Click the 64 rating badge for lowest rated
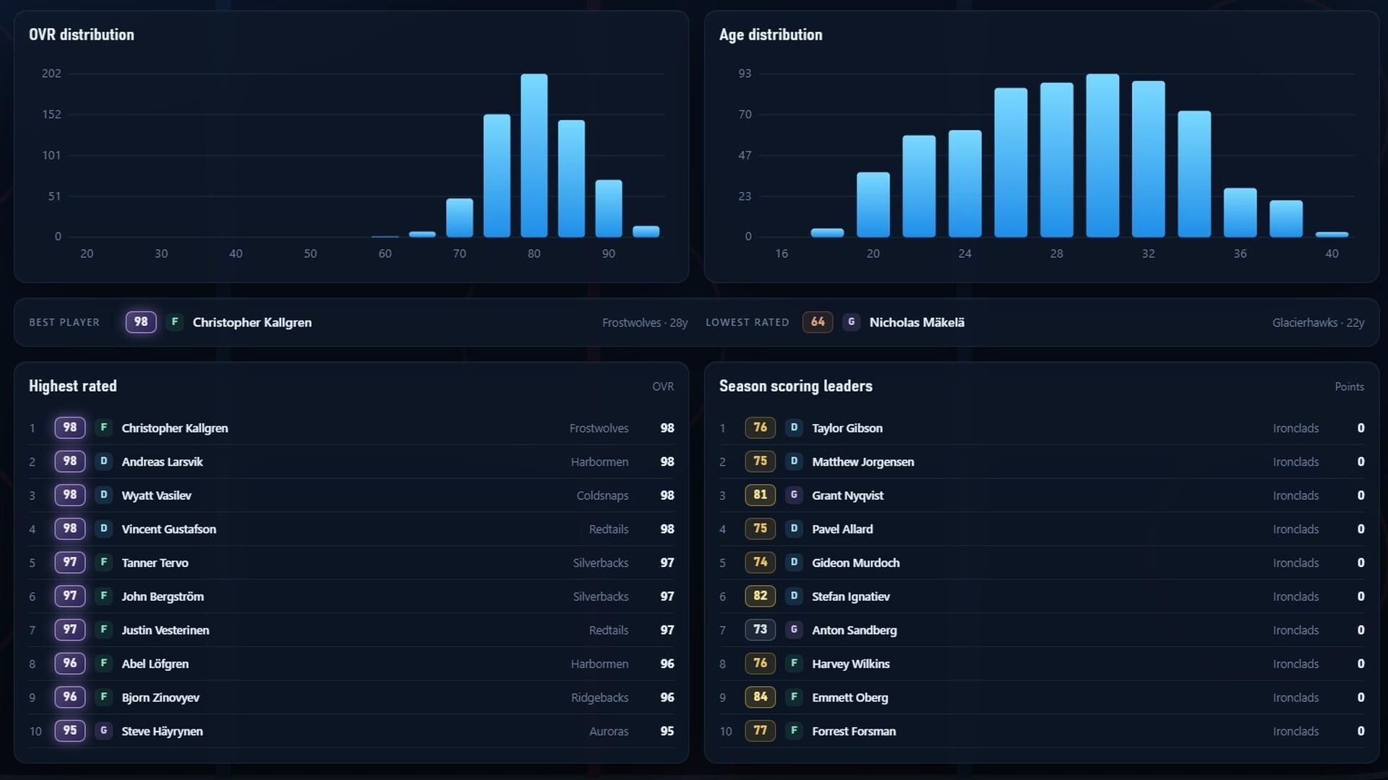 [818, 322]
